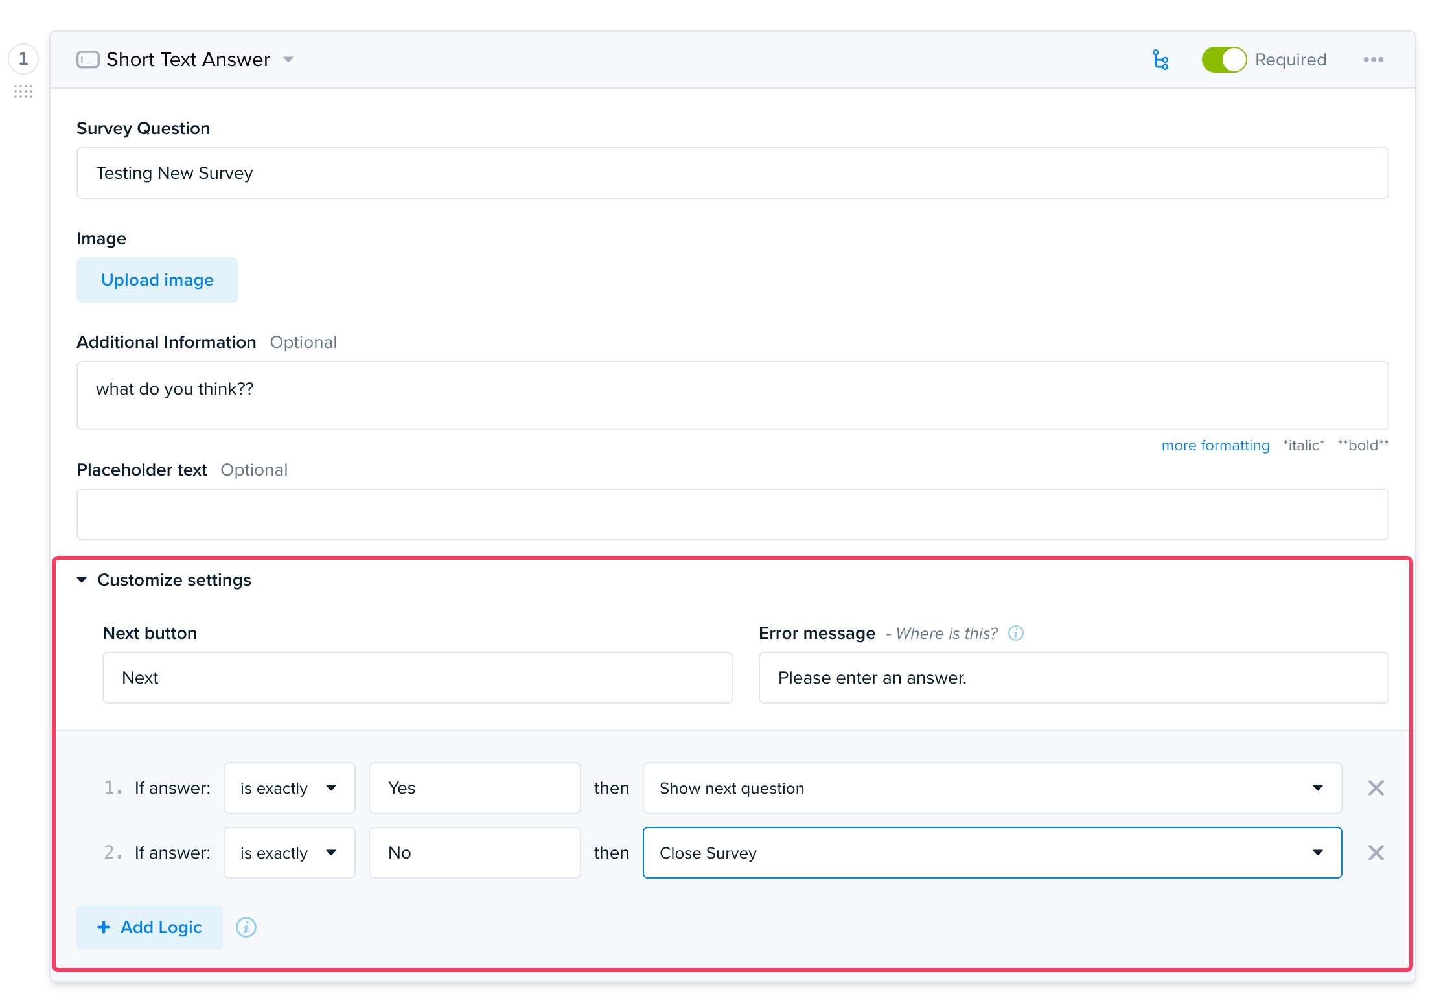
Task: Open the branching logic icon in header
Action: click(x=1160, y=60)
